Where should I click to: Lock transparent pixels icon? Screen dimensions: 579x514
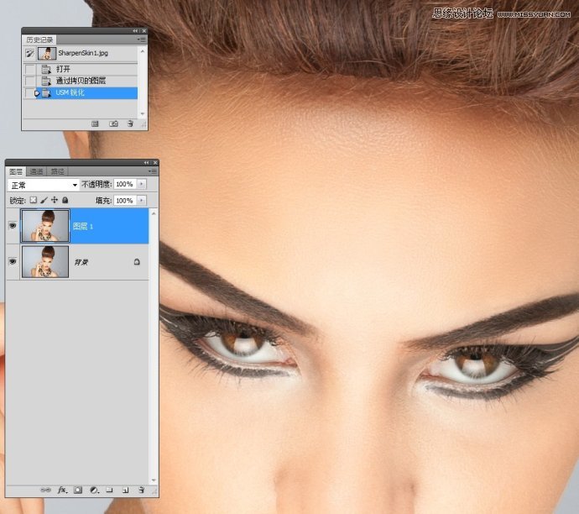(x=34, y=200)
